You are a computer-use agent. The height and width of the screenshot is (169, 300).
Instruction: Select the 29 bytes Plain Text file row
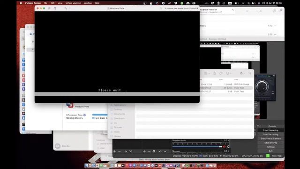point(226,88)
